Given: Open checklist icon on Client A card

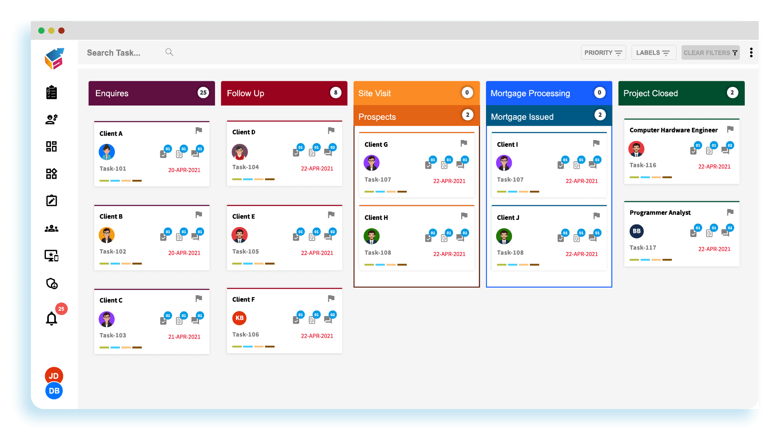Looking at the screenshot, I should [x=164, y=154].
